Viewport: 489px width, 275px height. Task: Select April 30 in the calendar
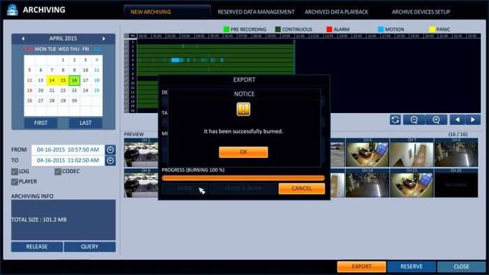click(x=74, y=101)
